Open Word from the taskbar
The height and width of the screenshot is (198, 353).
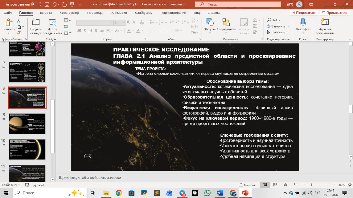point(220,193)
